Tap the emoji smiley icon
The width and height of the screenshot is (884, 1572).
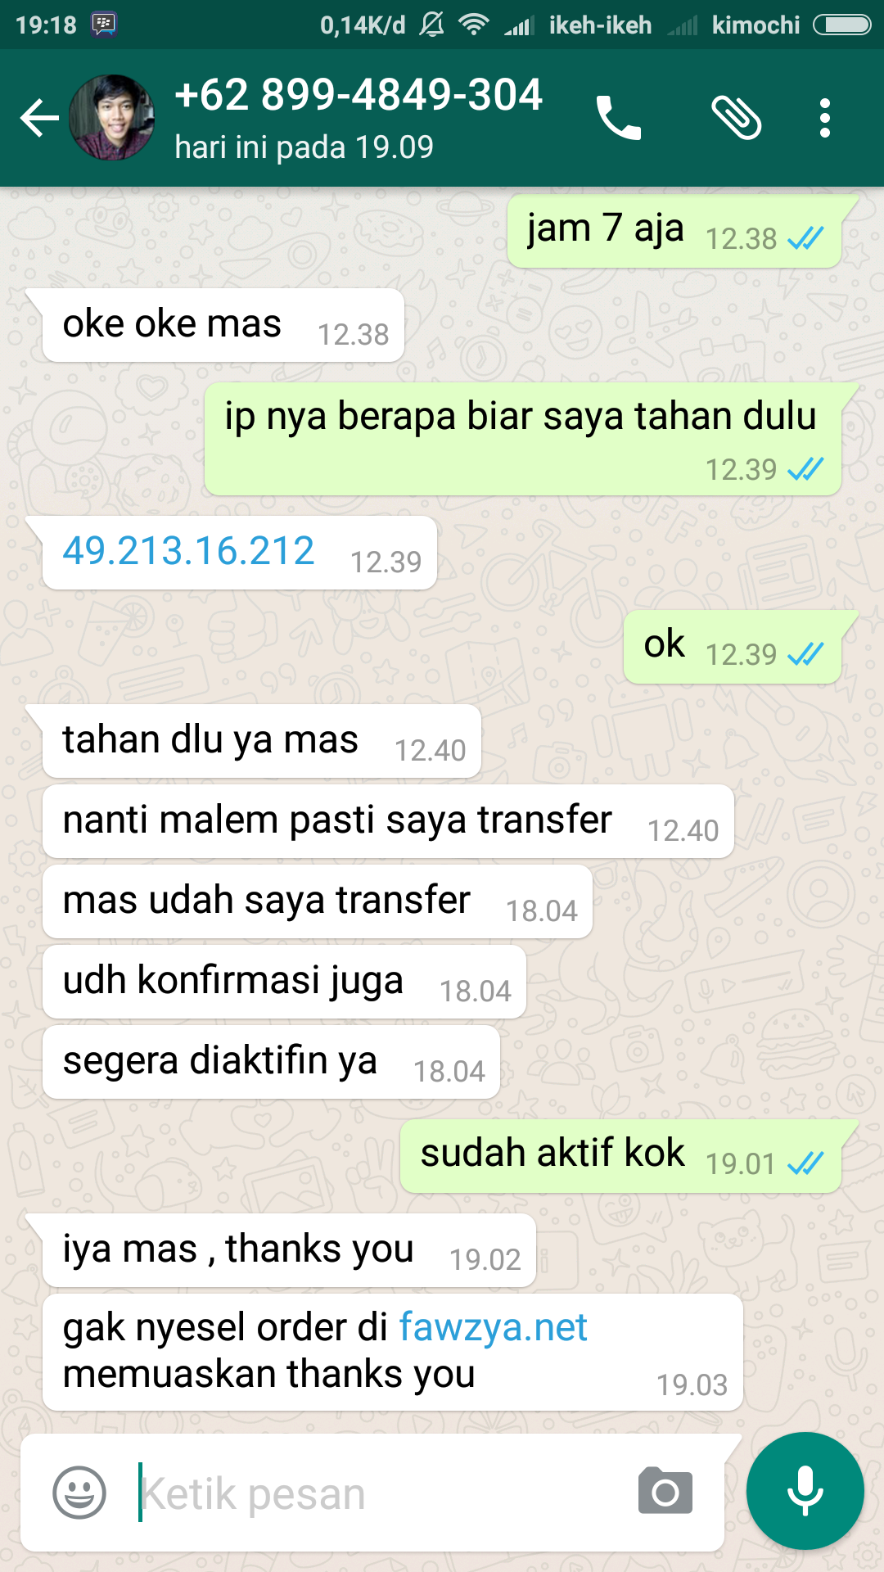coord(79,1493)
